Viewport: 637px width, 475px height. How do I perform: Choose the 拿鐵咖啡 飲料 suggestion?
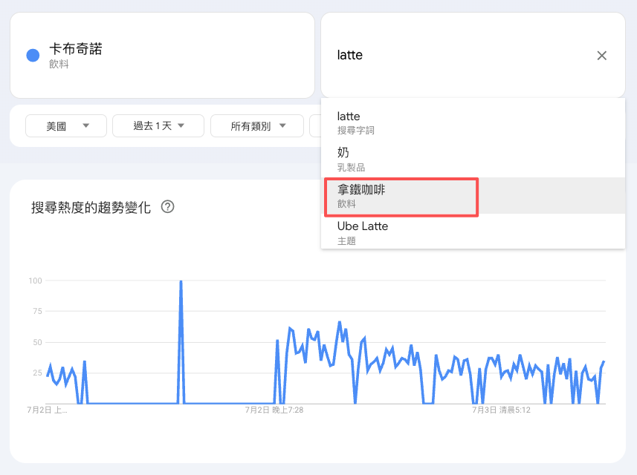[x=473, y=195]
